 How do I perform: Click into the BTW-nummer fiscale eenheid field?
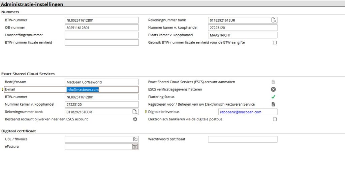(x=101, y=42)
